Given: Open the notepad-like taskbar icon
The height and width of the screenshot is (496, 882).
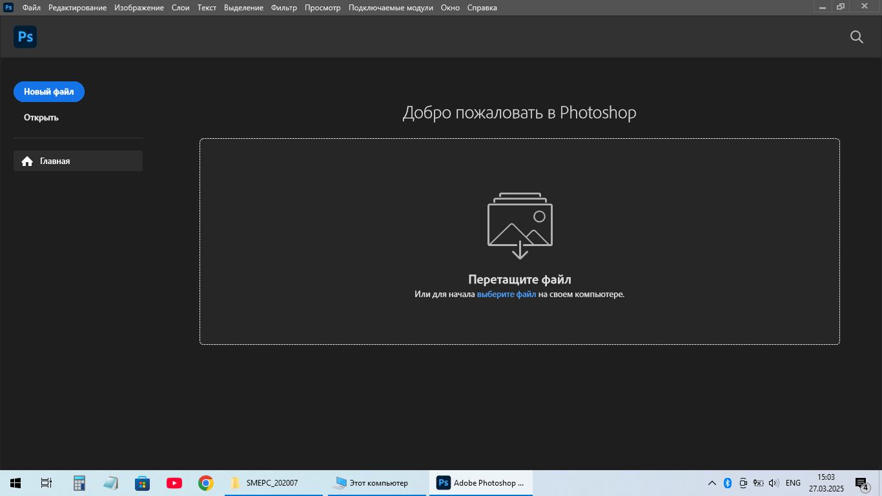Looking at the screenshot, I should [110, 483].
